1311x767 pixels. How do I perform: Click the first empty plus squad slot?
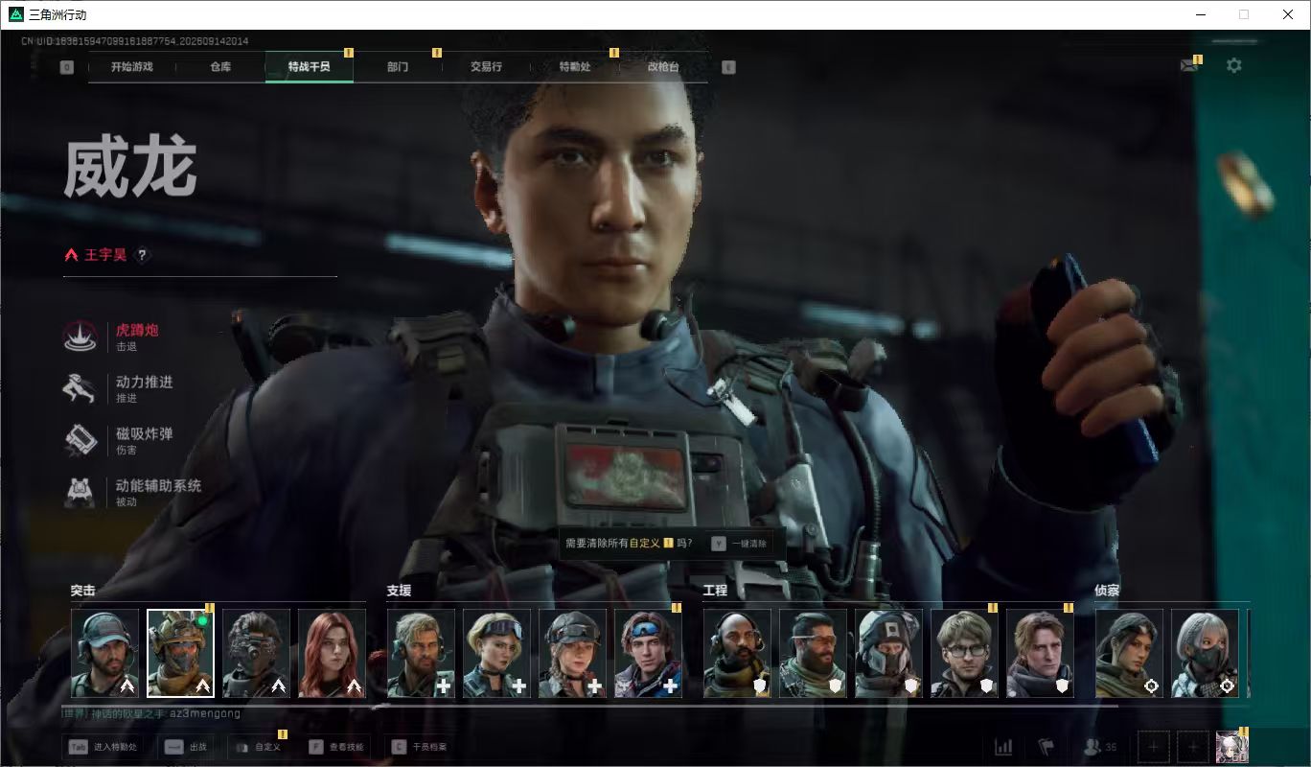click(x=1154, y=746)
